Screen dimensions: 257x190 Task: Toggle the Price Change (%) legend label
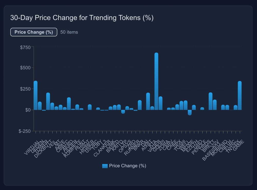127,166
